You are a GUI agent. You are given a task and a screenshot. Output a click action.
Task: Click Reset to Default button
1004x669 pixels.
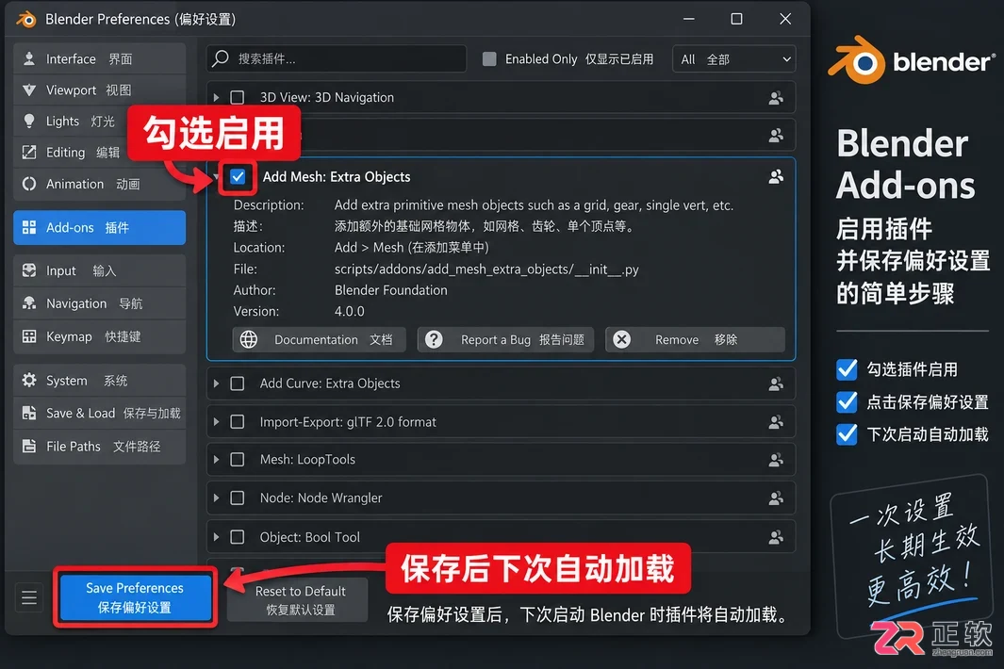tap(300, 600)
